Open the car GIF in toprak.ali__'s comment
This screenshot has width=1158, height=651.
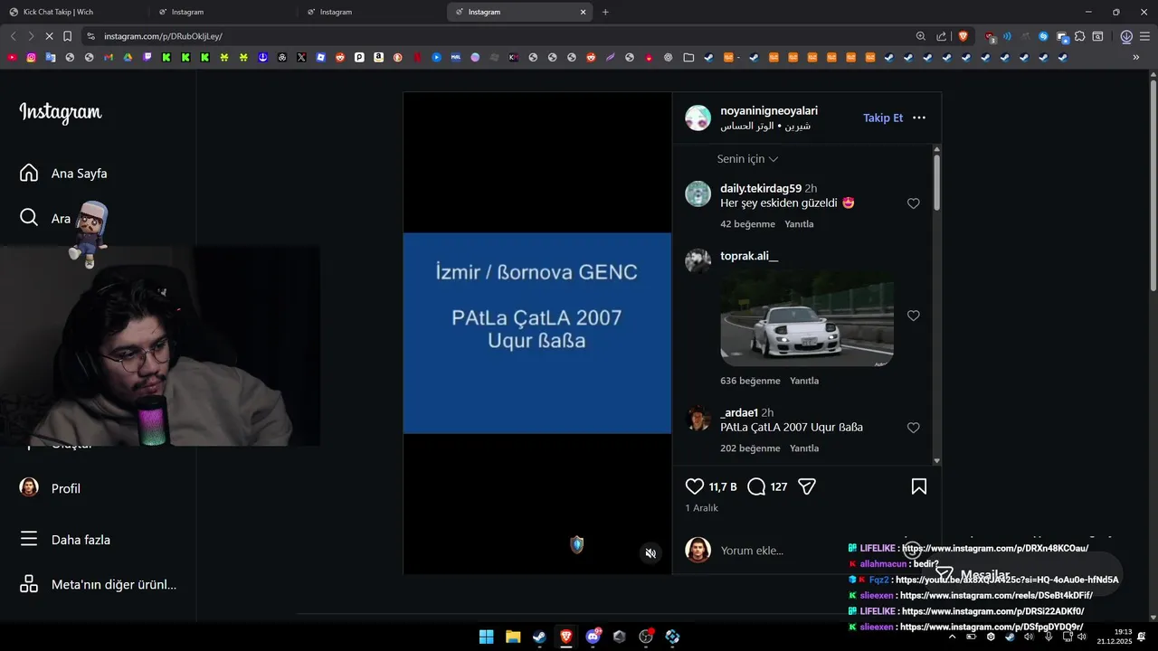(x=807, y=318)
